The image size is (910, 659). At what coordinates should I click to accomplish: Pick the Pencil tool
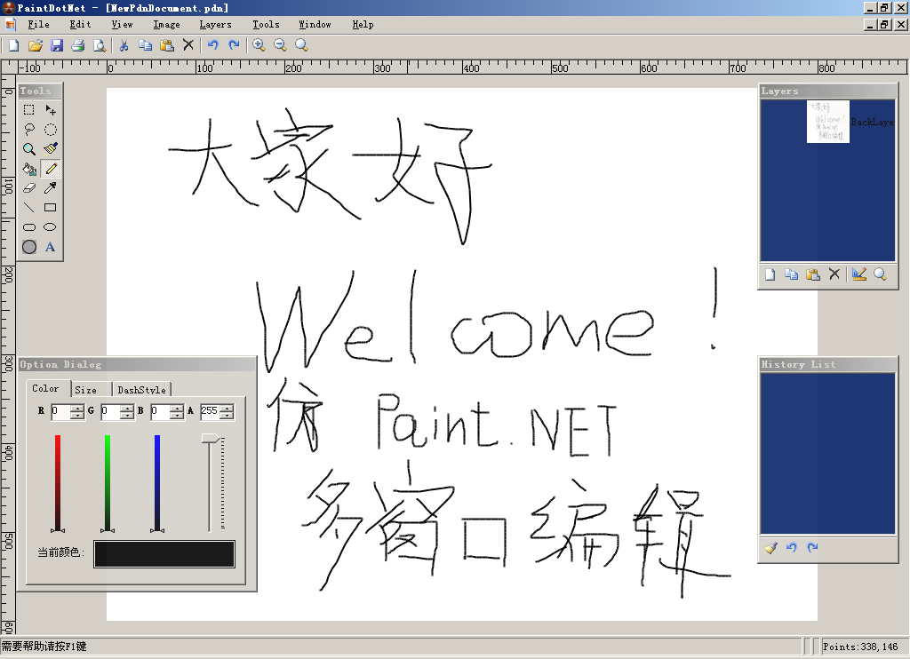point(51,169)
